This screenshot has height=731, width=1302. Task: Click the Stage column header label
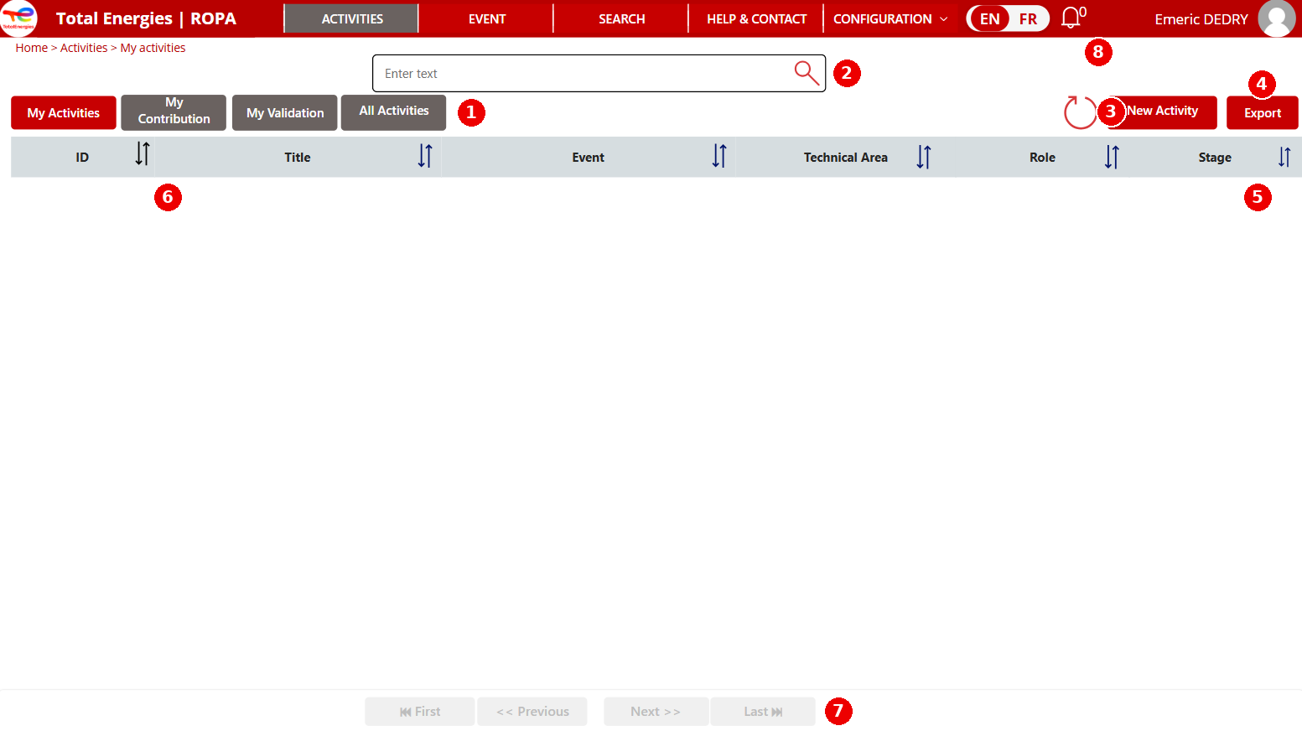point(1215,158)
